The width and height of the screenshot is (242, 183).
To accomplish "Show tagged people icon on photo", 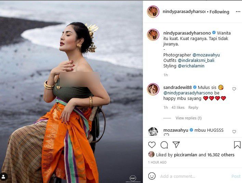I will (x=3, y=177).
